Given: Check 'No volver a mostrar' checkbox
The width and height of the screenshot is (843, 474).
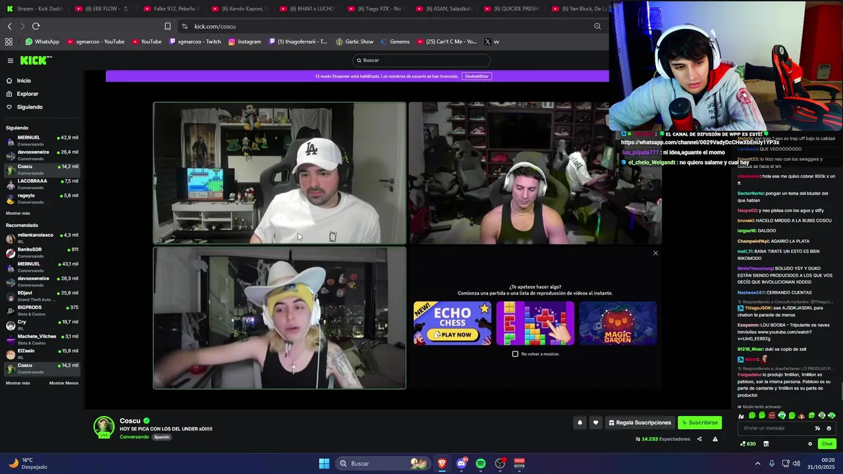Looking at the screenshot, I should pyautogui.click(x=515, y=354).
